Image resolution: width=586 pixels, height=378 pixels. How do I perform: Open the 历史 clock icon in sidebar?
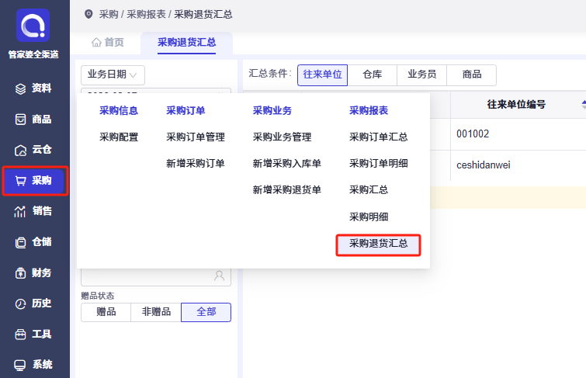pos(20,303)
